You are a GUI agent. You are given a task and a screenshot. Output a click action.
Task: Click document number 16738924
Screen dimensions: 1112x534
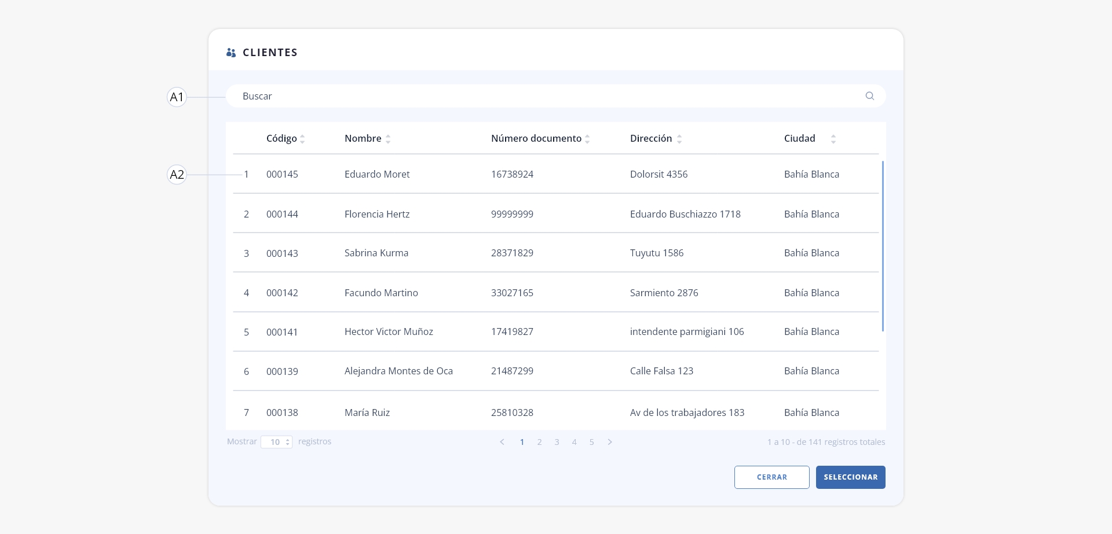click(512, 174)
